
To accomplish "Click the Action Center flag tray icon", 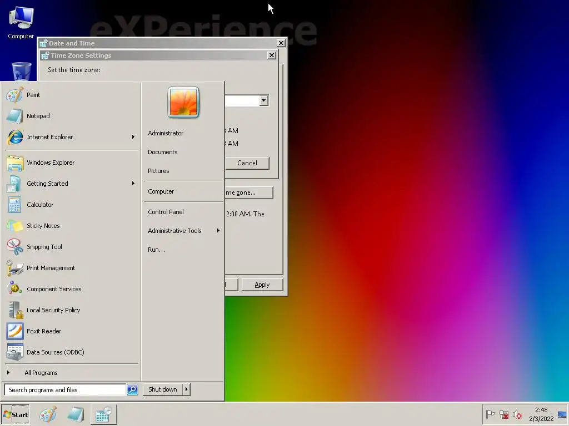I will [x=490, y=414].
